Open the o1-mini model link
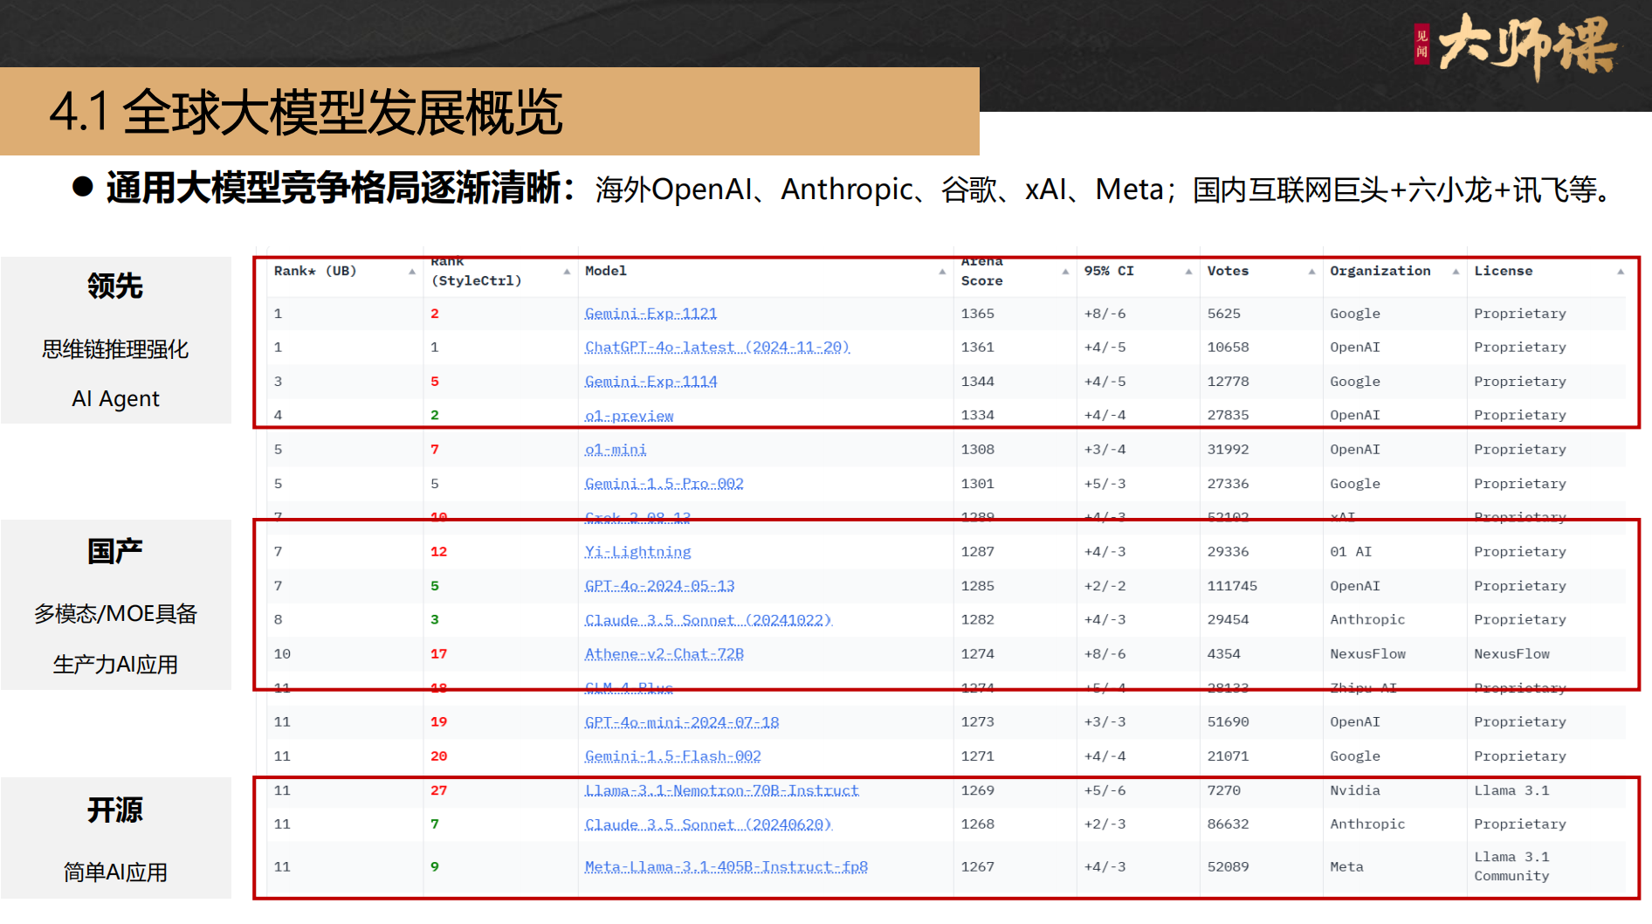Image resolution: width=1652 pixels, height=924 pixels. (x=616, y=450)
